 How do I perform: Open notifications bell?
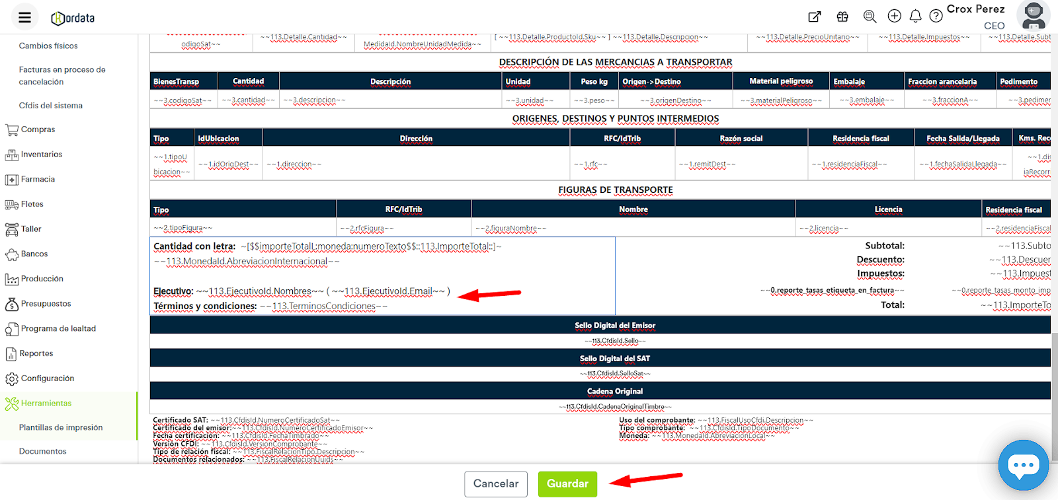tap(915, 16)
